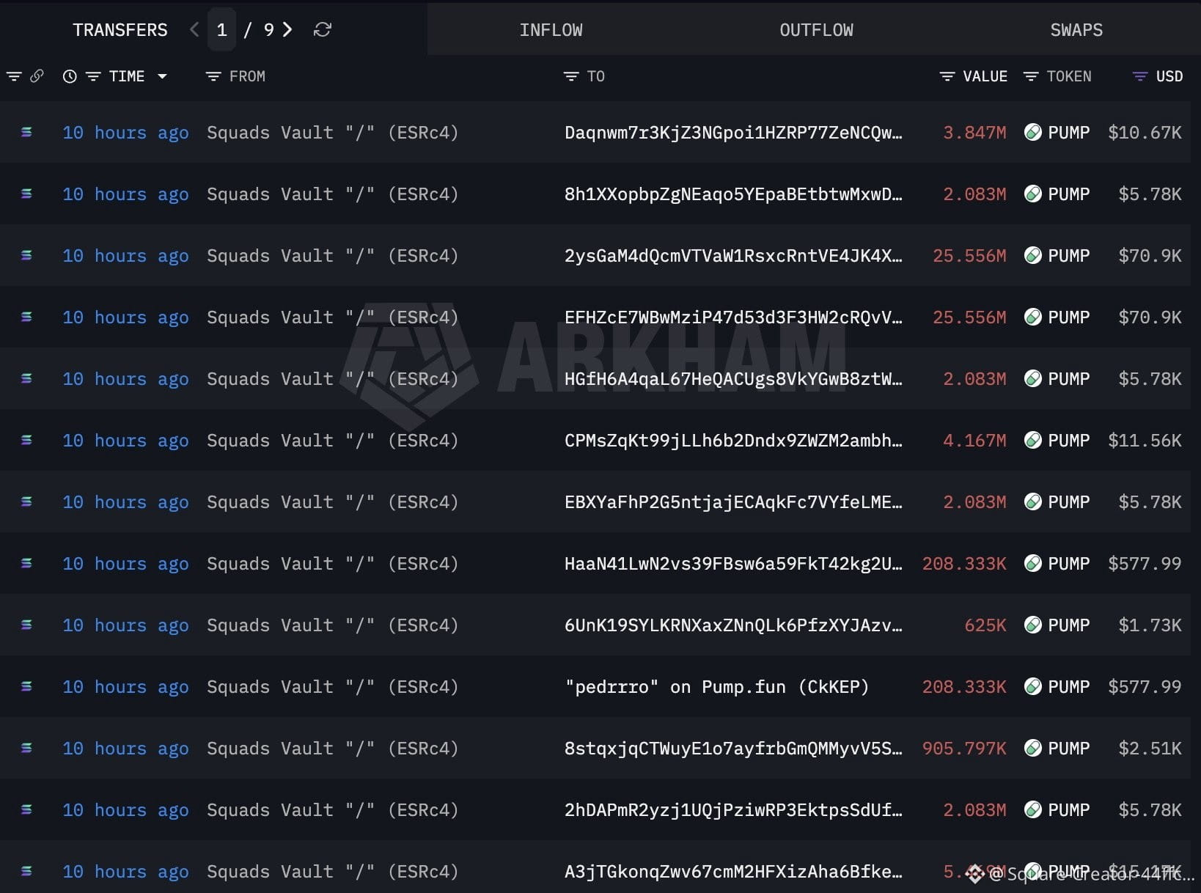The height and width of the screenshot is (893, 1201).
Task: Click Solana chain icon in 2ysGaM4dQ row
Action: point(26,255)
